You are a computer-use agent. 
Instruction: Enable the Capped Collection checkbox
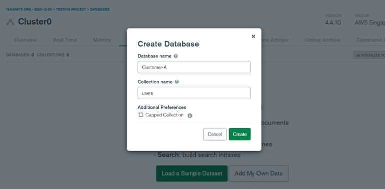[x=141, y=115]
